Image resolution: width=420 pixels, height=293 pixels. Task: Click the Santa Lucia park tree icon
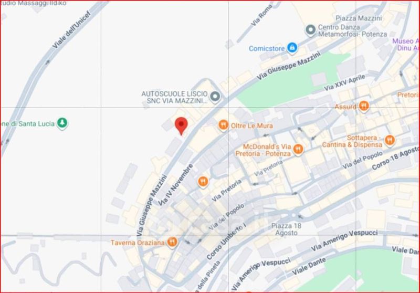pyautogui.click(x=62, y=123)
